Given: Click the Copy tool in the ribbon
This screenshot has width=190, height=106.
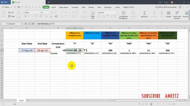Looking at the screenshot, I should 12,16.
